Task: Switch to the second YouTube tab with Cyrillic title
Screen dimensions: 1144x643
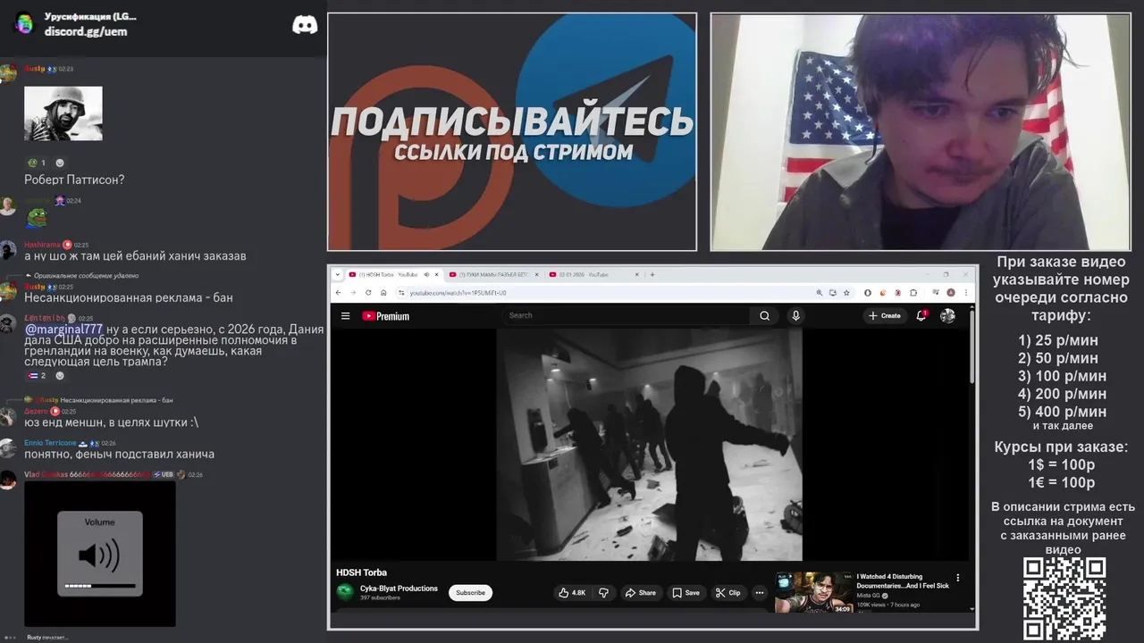Action: [494, 274]
